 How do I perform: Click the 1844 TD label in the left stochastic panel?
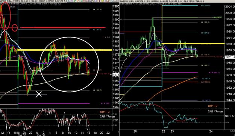105,112
